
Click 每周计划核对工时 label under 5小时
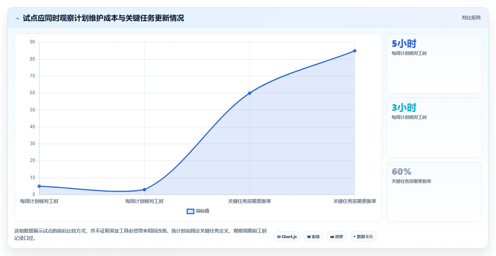[409, 53]
